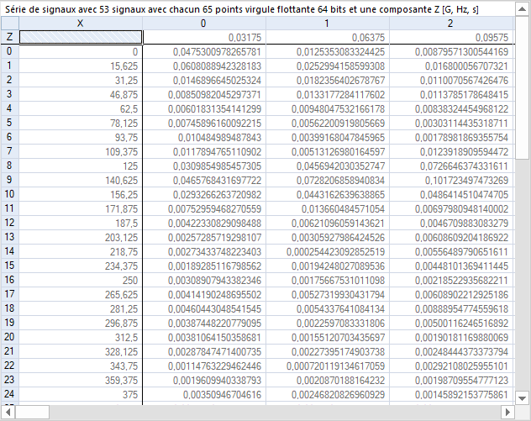Select cell 0,01680056707321

click(x=451, y=66)
